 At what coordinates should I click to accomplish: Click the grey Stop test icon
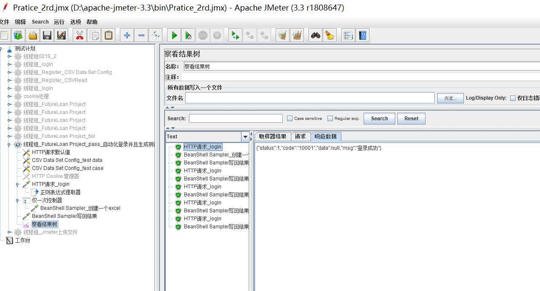[x=203, y=35]
